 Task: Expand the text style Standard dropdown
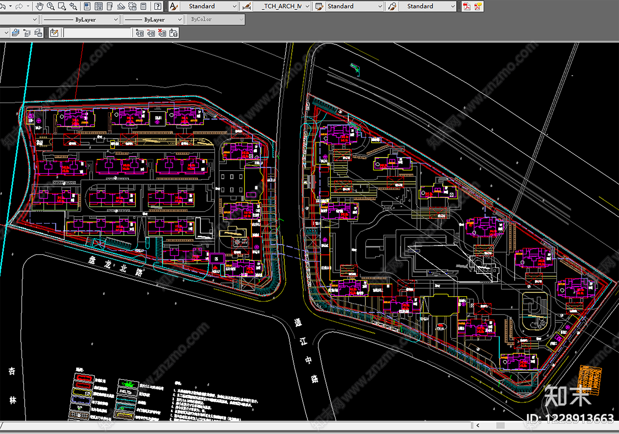[212, 6]
